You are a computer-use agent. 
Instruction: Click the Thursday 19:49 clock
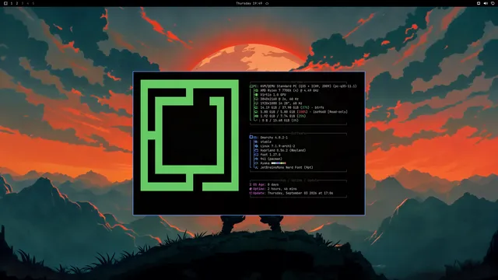click(249, 3)
